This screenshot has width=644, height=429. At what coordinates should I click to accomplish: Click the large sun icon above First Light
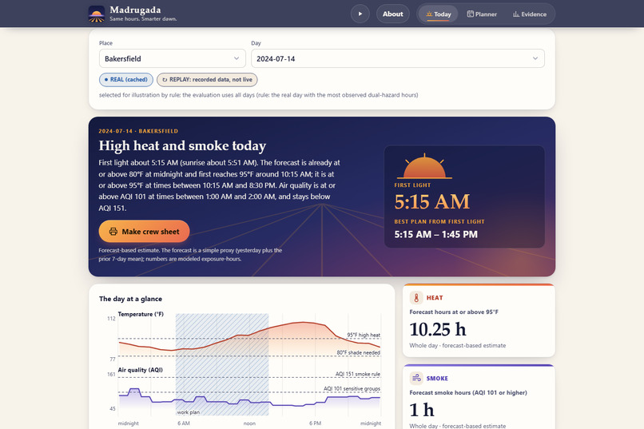[424, 166]
